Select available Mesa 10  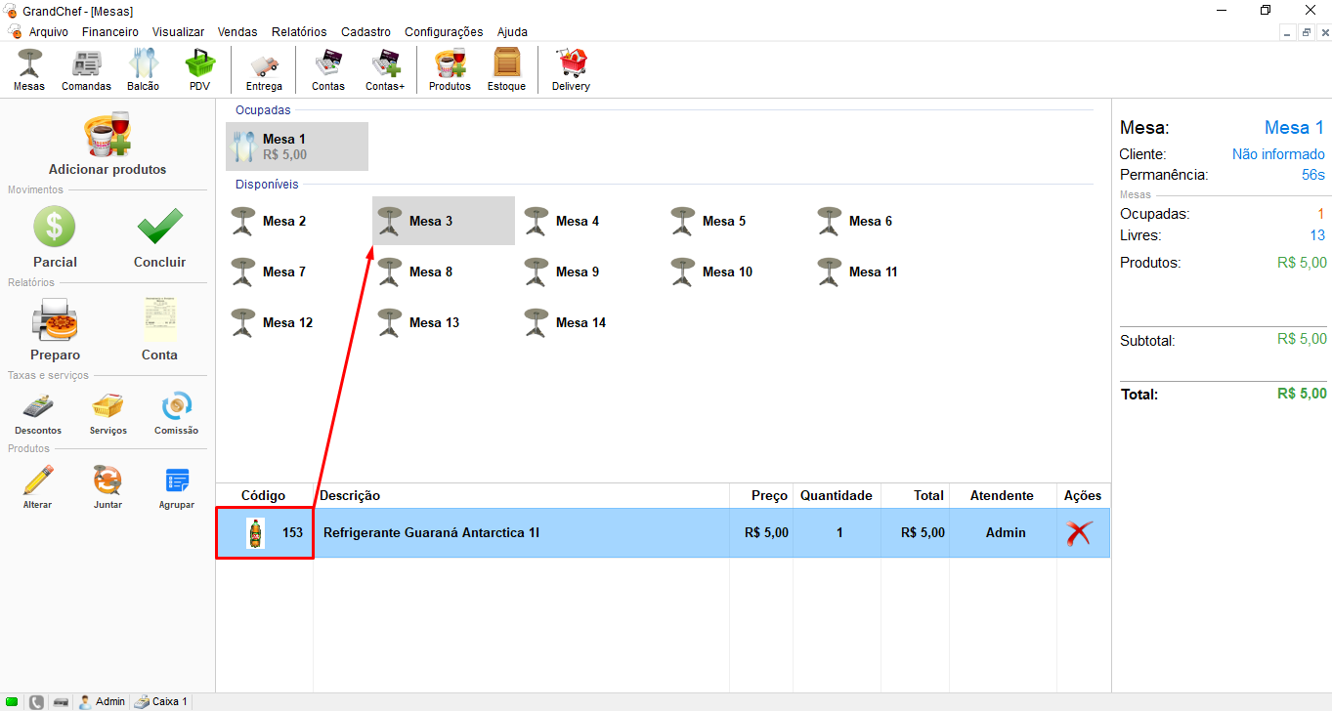click(726, 272)
